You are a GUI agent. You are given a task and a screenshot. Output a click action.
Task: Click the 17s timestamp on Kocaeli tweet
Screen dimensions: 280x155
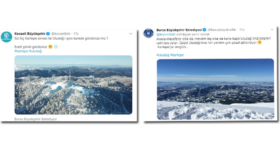(x=76, y=34)
